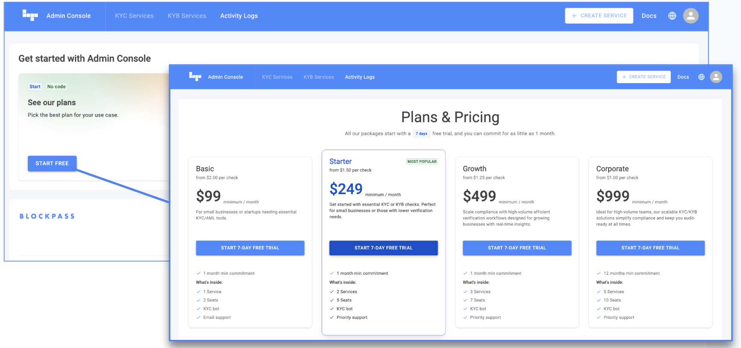Image resolution: width=741 pixels, height=348 pixels.
Task: Click Create Service in the Plans window header
Action: click(x=643, y=77)
